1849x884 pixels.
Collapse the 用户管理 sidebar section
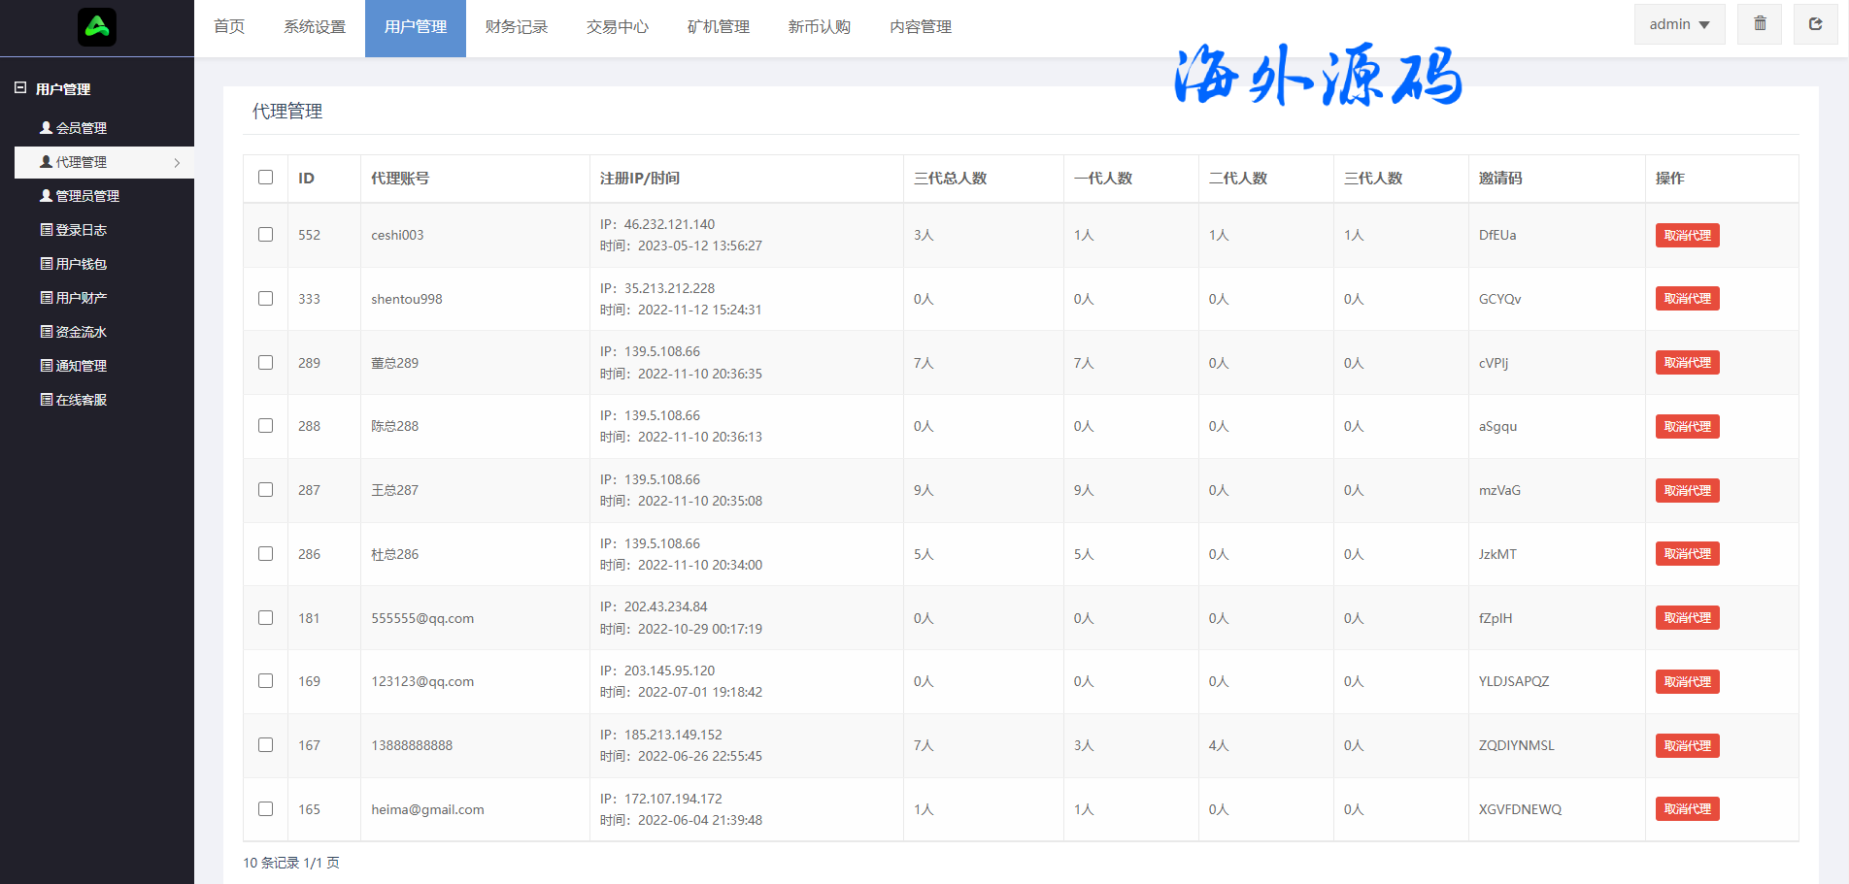pos(20,88)
